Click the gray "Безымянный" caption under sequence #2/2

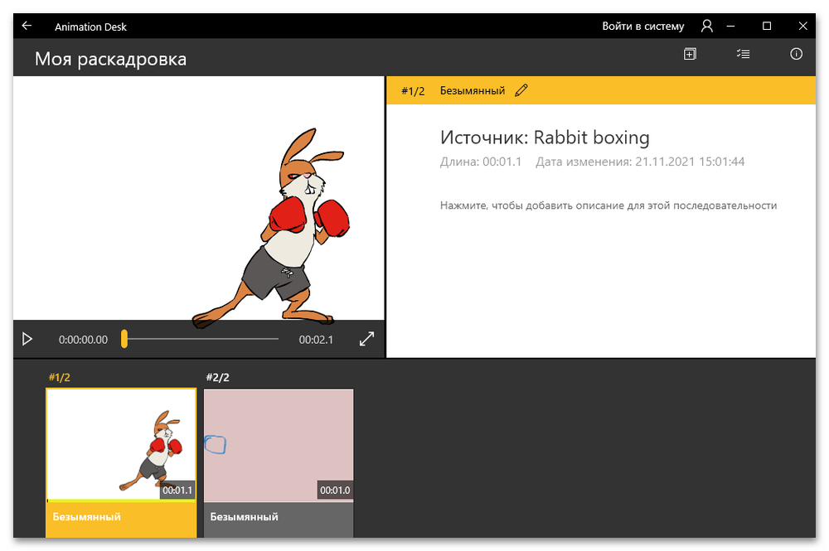coord(279,517)
